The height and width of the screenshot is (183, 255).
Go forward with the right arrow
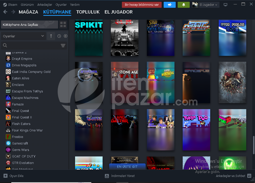point(13,12)
